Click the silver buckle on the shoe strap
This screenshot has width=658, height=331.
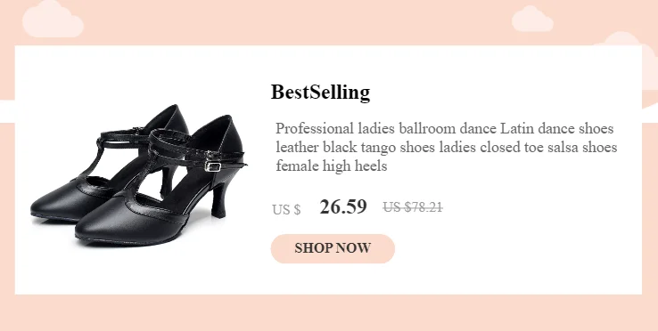click(x=213, y=166)
